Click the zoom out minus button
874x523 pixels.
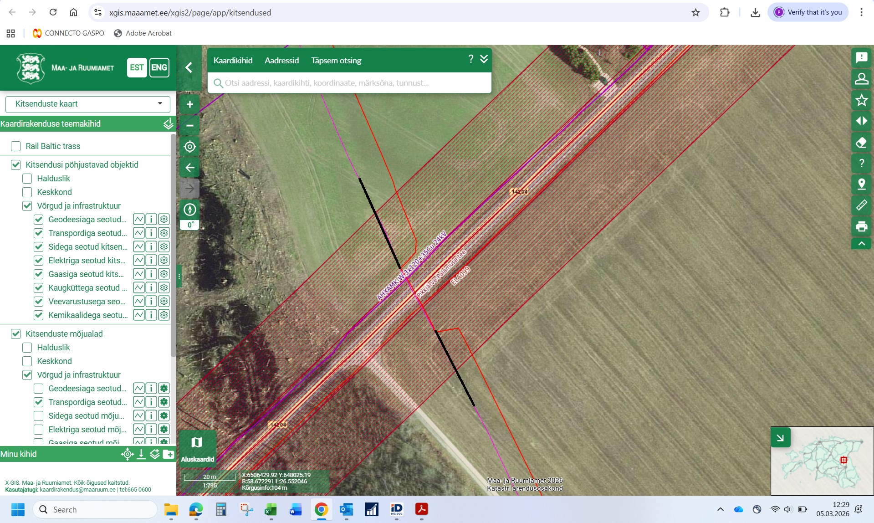pyautogui.click(x=190, y=126)
